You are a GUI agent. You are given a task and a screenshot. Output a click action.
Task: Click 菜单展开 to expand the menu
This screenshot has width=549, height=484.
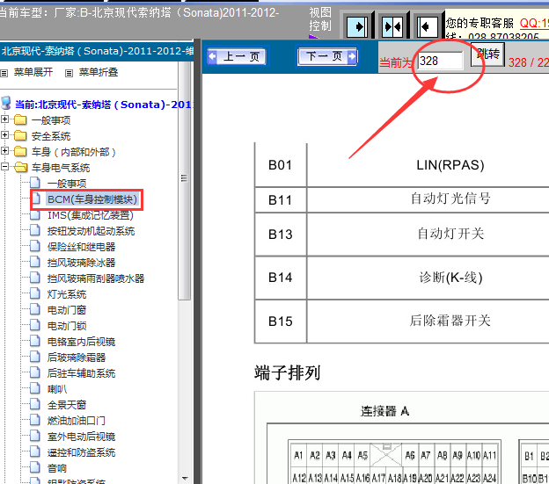pos(33,72)
